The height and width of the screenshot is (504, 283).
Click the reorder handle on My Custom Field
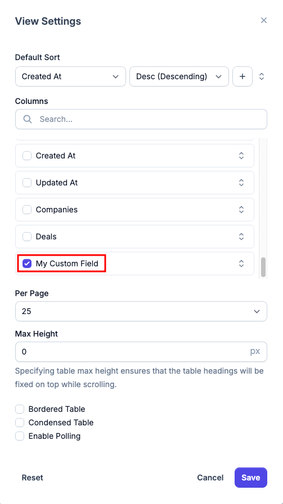pyautogui.click(x=241, y=264)
